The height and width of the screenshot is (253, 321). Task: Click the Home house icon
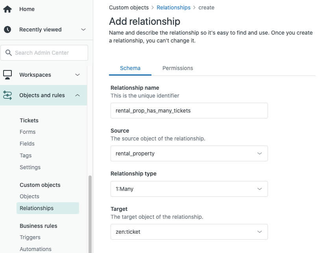click(7, 9)
